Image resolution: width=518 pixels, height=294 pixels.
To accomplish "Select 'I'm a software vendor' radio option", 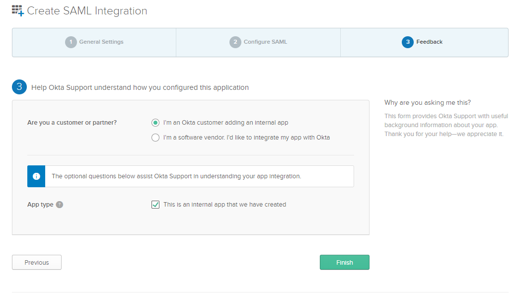I will (x=155, y=138).
